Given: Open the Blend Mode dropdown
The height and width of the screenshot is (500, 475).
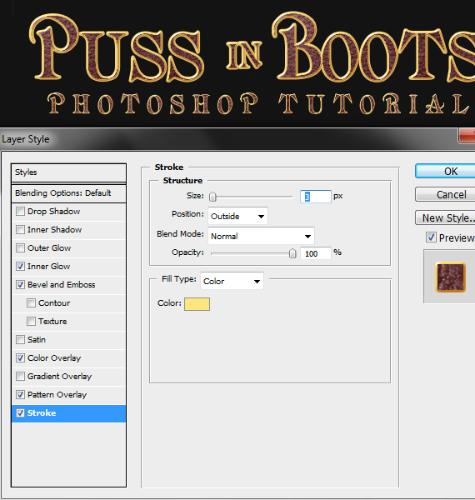Looking at the screenshot, I should (x=261, y=237).
